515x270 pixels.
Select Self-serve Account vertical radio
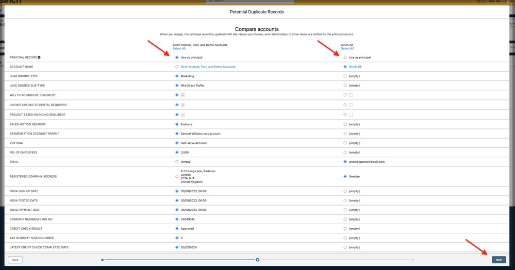pyautogui.click(x=177, y=143)
